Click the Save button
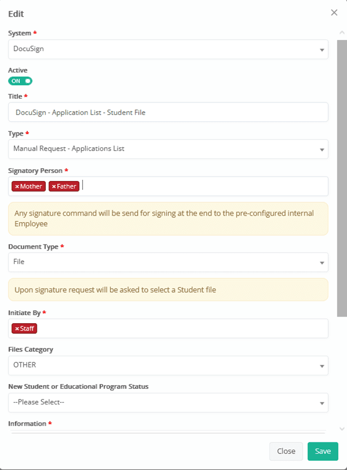 pyautogui.click(x=323, y=451)
